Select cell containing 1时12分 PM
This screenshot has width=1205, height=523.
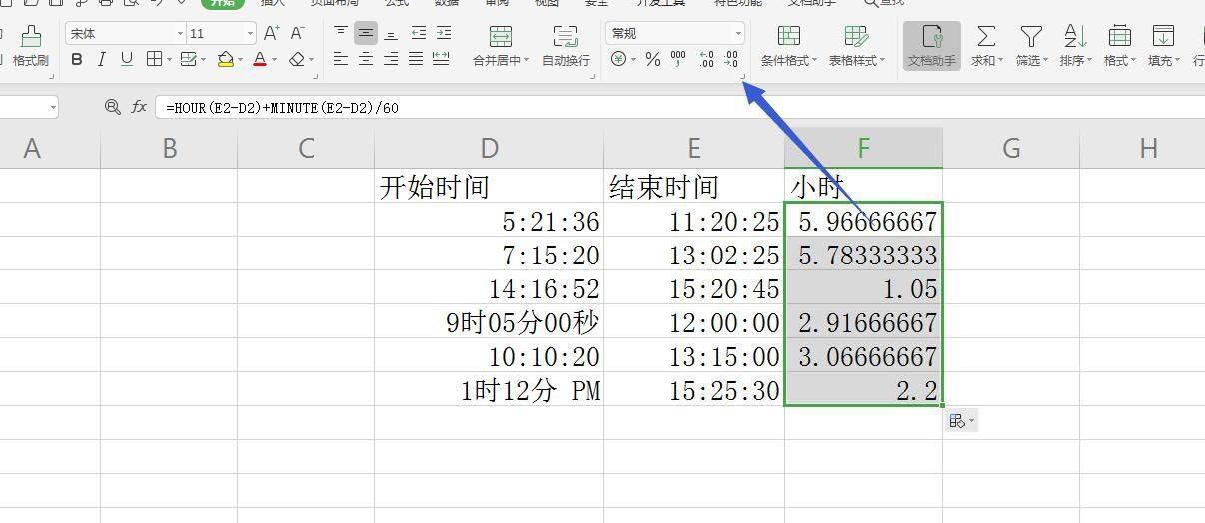click(489, 389)
